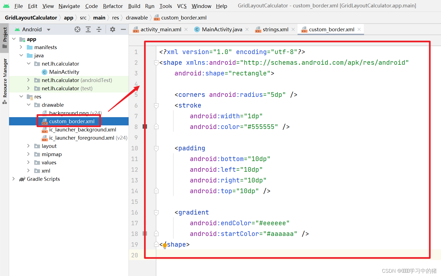Screen dimensions: 441x276
Task: Open project panel settings gear
Action: (113, 29)
